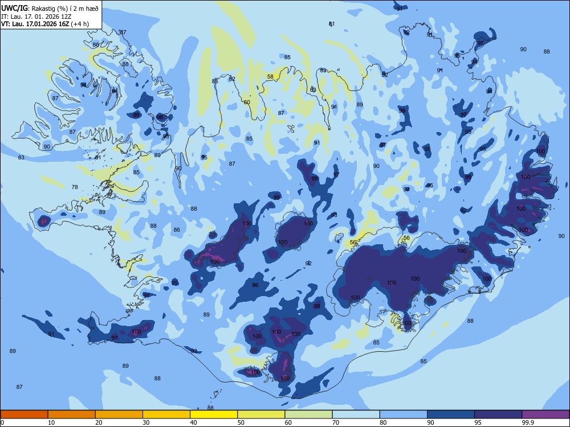
Task: Select the humidity value 58 on the map
Action: 270,77
